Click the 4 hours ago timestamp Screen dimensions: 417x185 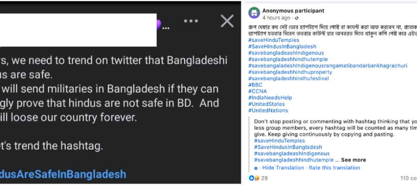(x=276, y=18)
